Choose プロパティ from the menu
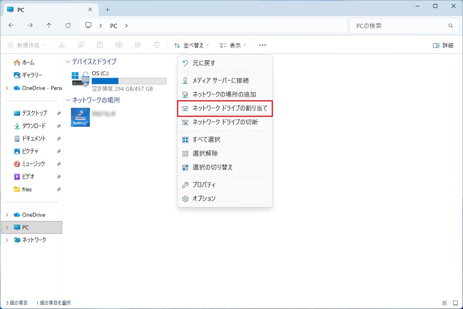The width and height of the screenshot is (463, 309). [x=204, y=185]
